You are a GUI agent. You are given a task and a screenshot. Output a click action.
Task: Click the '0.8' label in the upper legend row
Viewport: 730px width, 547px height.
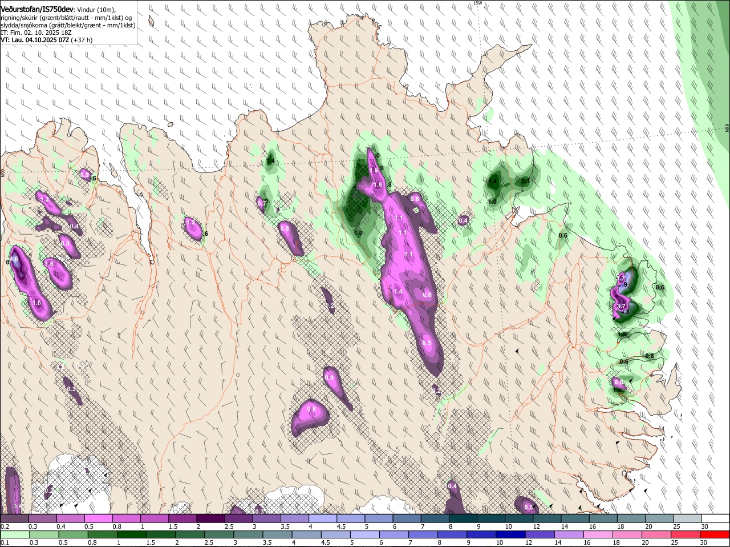pyautogui.click(x=117, y=526)
